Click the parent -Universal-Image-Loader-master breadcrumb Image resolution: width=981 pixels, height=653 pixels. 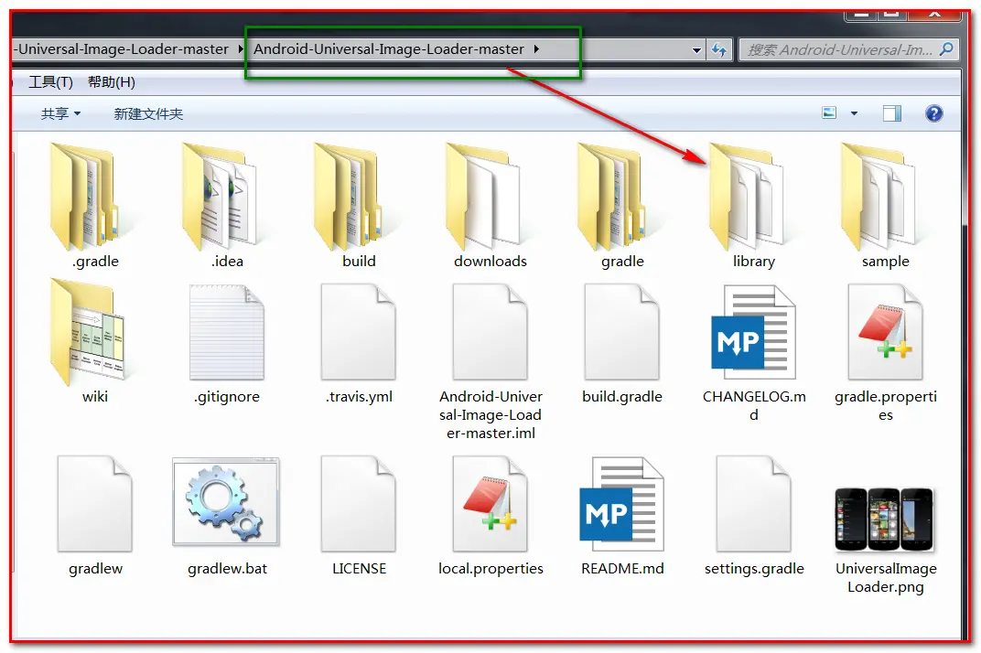point(122,48)
